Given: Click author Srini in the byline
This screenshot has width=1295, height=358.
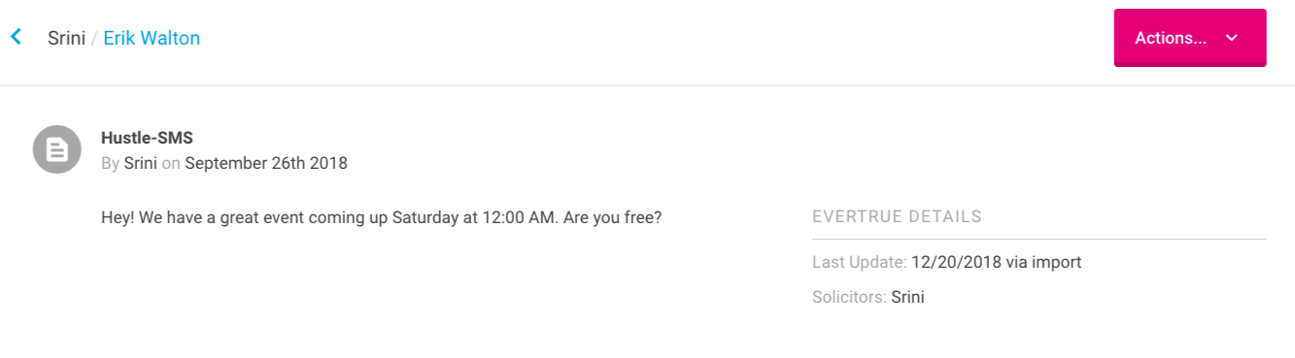Looking at the screenshot, I should [141, 163].
